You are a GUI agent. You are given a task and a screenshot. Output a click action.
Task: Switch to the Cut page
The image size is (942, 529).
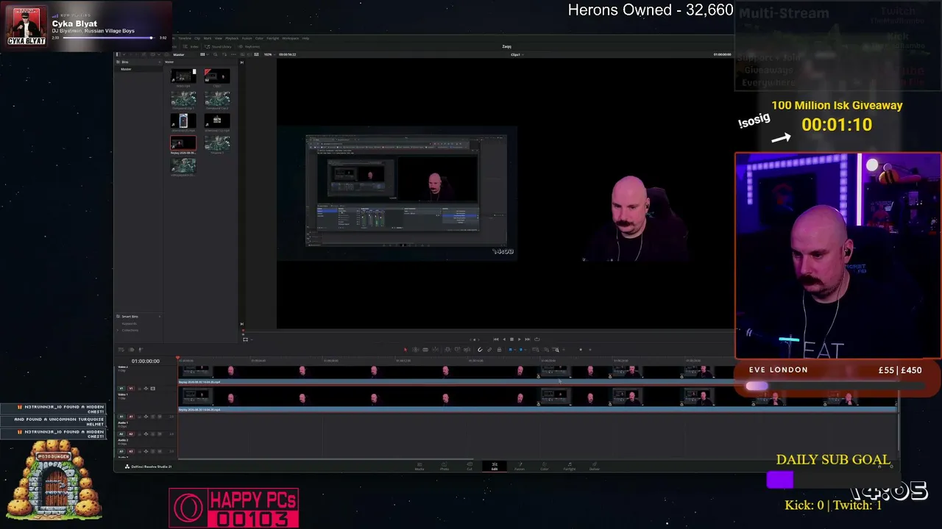pyautogui.click(x=470, y=467)
